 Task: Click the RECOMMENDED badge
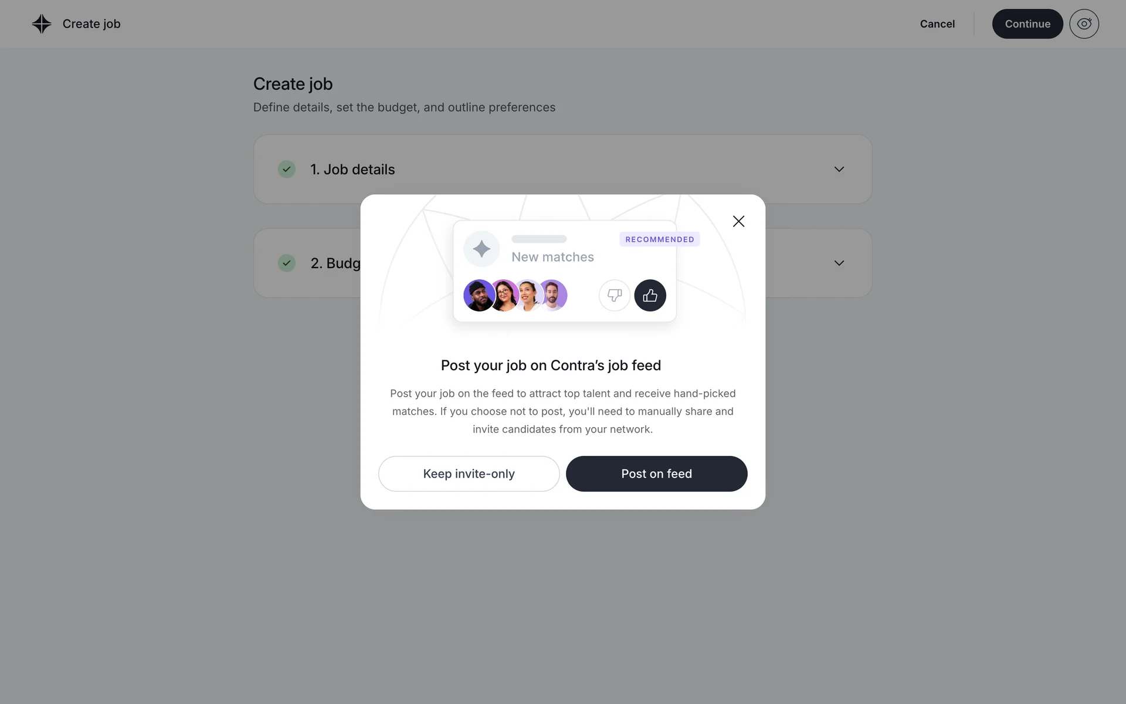659,239
